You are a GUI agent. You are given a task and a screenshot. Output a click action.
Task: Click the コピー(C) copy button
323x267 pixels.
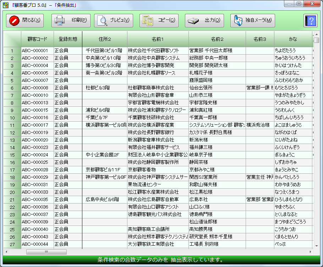coord(159,21)
